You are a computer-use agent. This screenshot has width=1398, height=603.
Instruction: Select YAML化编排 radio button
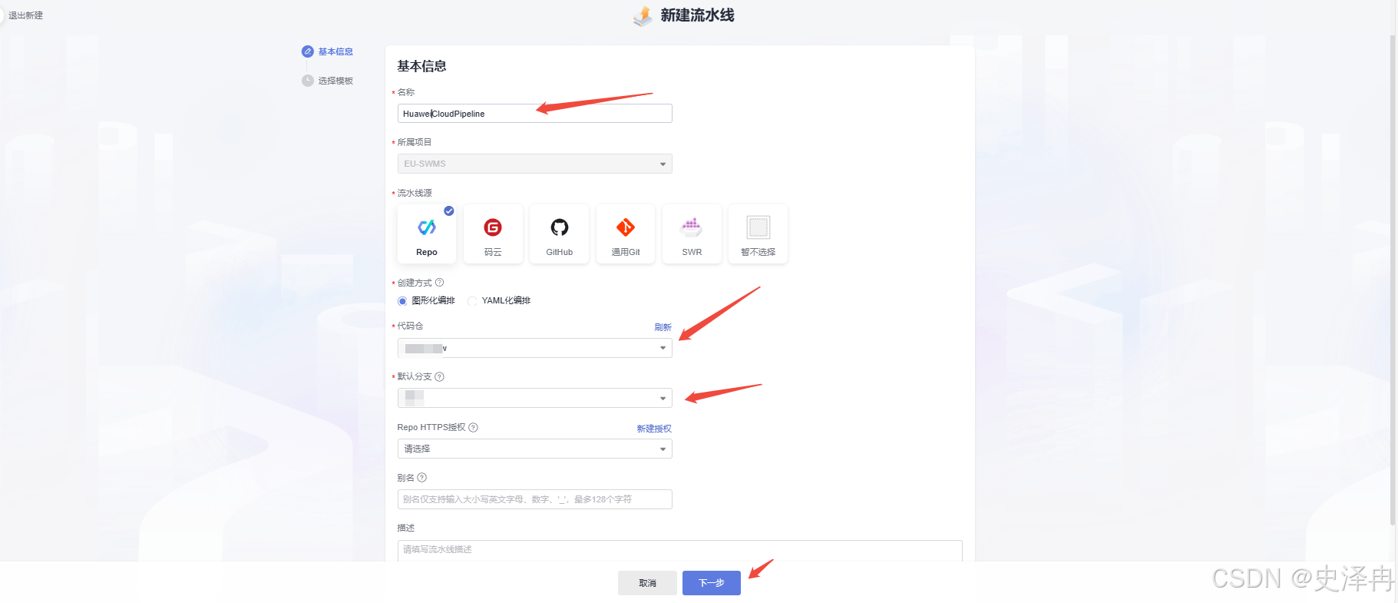tap(472, 301)
